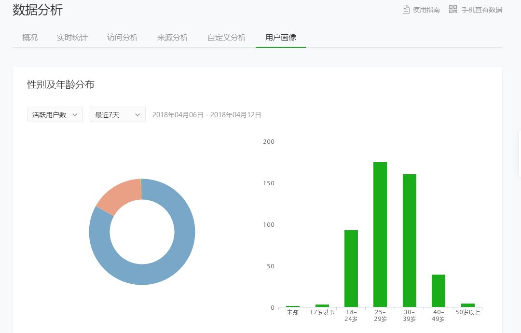The image size is (521, 333).
Task: Click the 手机查看数据 link
Action: [482, 9]
